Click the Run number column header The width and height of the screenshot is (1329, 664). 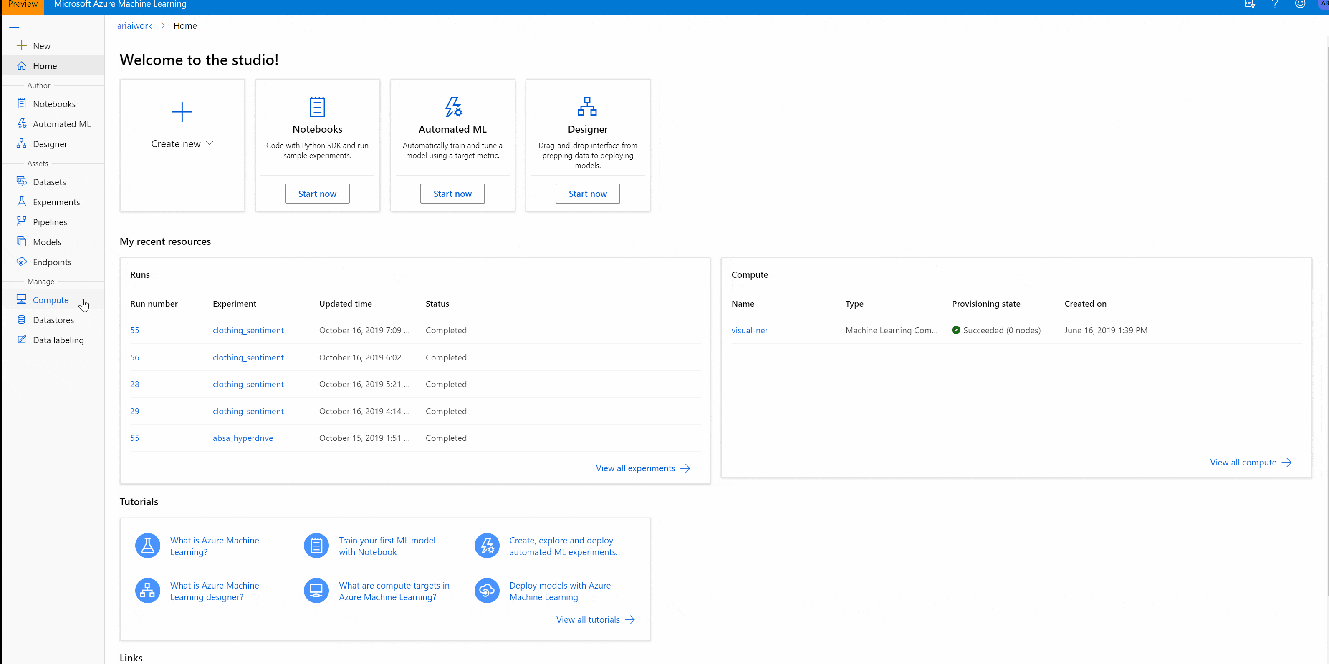[154, 304]
